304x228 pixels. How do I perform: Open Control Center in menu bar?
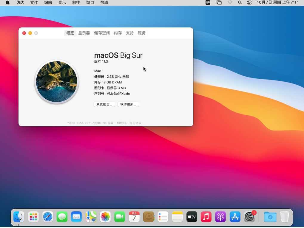pos(249,2)
